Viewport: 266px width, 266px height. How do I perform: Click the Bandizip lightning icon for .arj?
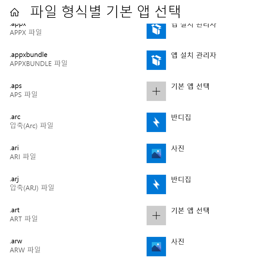point(156,184)
